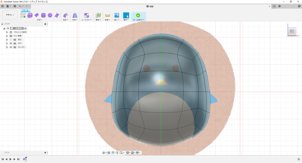Choose the Box form primitive icon
Image resolution: width=302 pixels, height=163 pixels.
(30, 15)
